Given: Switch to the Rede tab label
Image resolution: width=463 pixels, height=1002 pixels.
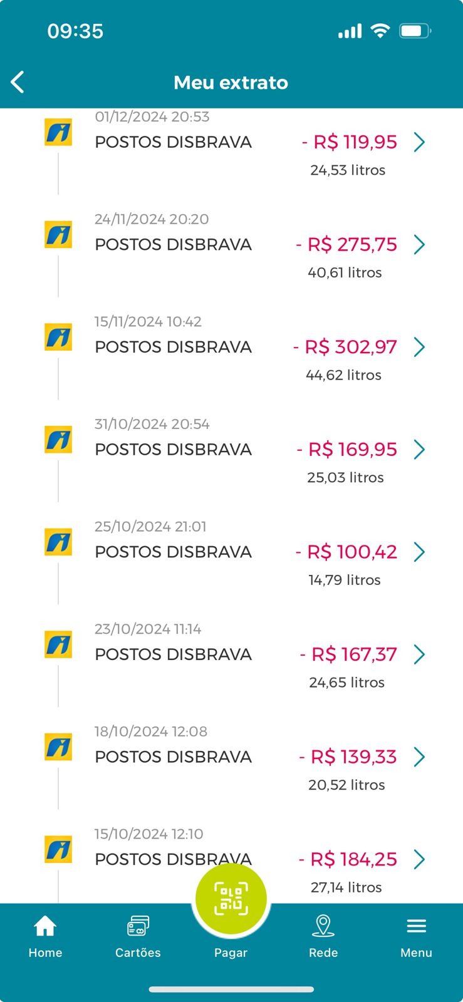Looking at the screenshot, I should (323, 953).
